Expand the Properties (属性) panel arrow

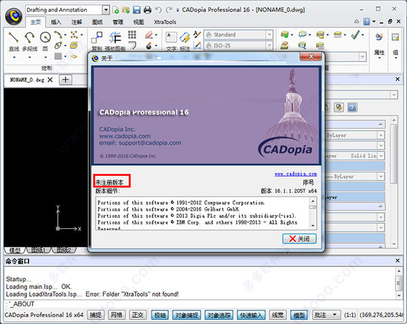[x=379, y=58]
